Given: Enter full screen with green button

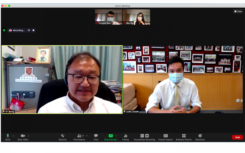Looking at the screenshot, I should click(9, 6).
